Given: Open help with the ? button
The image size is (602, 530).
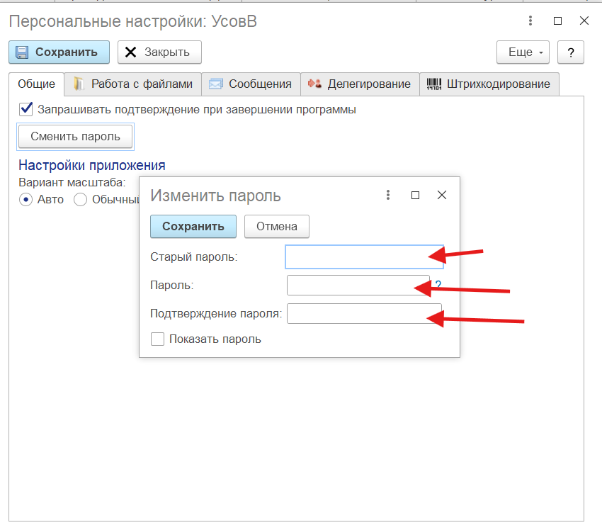Looking at the screenshot, I should (571, 52).
